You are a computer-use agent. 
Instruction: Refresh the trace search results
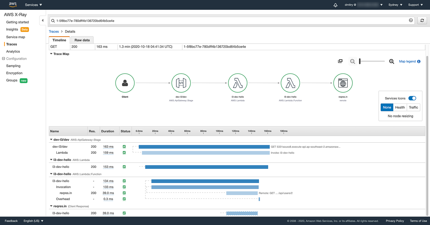coord(422,20)
